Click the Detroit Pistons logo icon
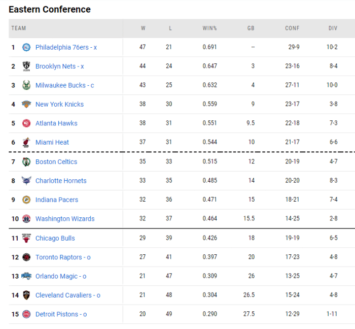Image resolution: width=355 pixels, height=329 pixels. point(26,314)
